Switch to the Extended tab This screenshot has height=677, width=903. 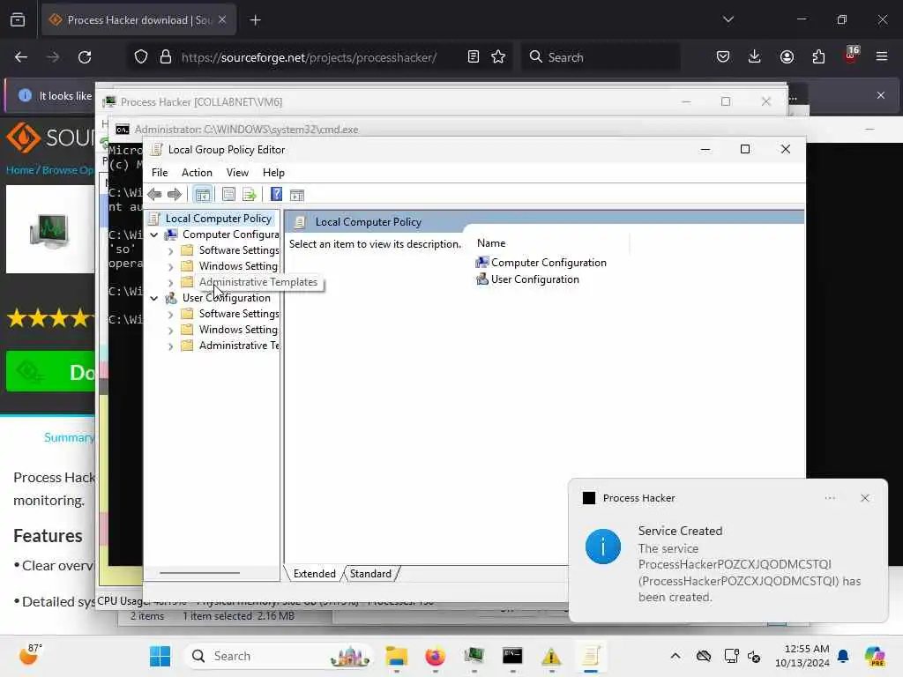[315, 573]
